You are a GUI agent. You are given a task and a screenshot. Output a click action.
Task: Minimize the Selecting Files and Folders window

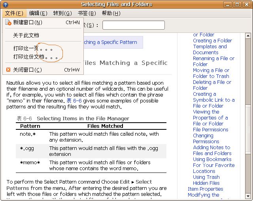click(x=228, y=4)
